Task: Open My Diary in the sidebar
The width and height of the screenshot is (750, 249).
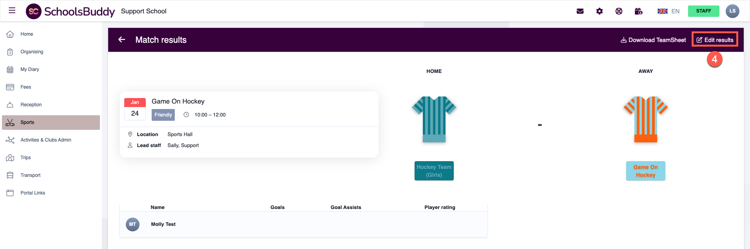Action: click(x=30, y=69)
